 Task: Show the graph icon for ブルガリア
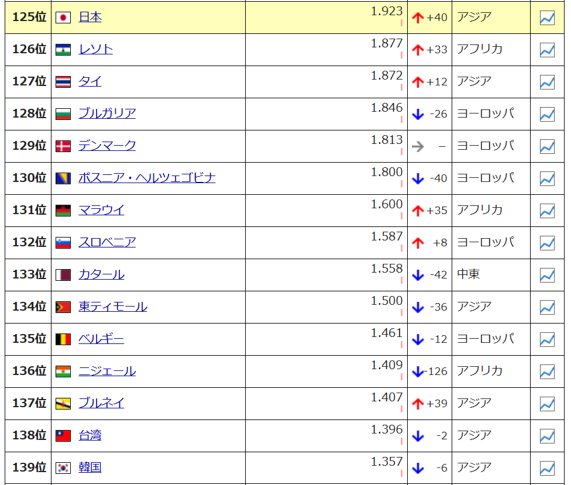tap(547, 115)
